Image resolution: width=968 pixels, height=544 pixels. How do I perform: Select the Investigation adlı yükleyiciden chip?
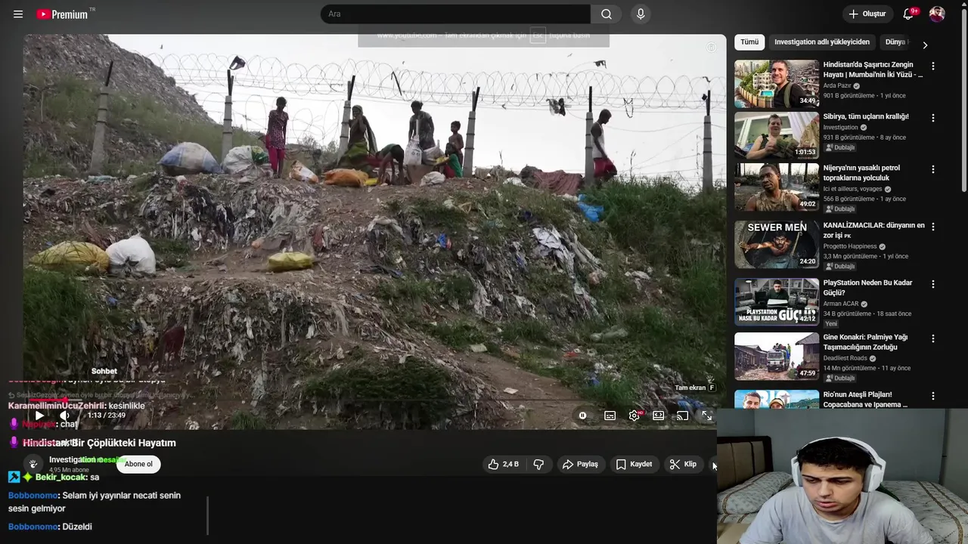point(822,42)
